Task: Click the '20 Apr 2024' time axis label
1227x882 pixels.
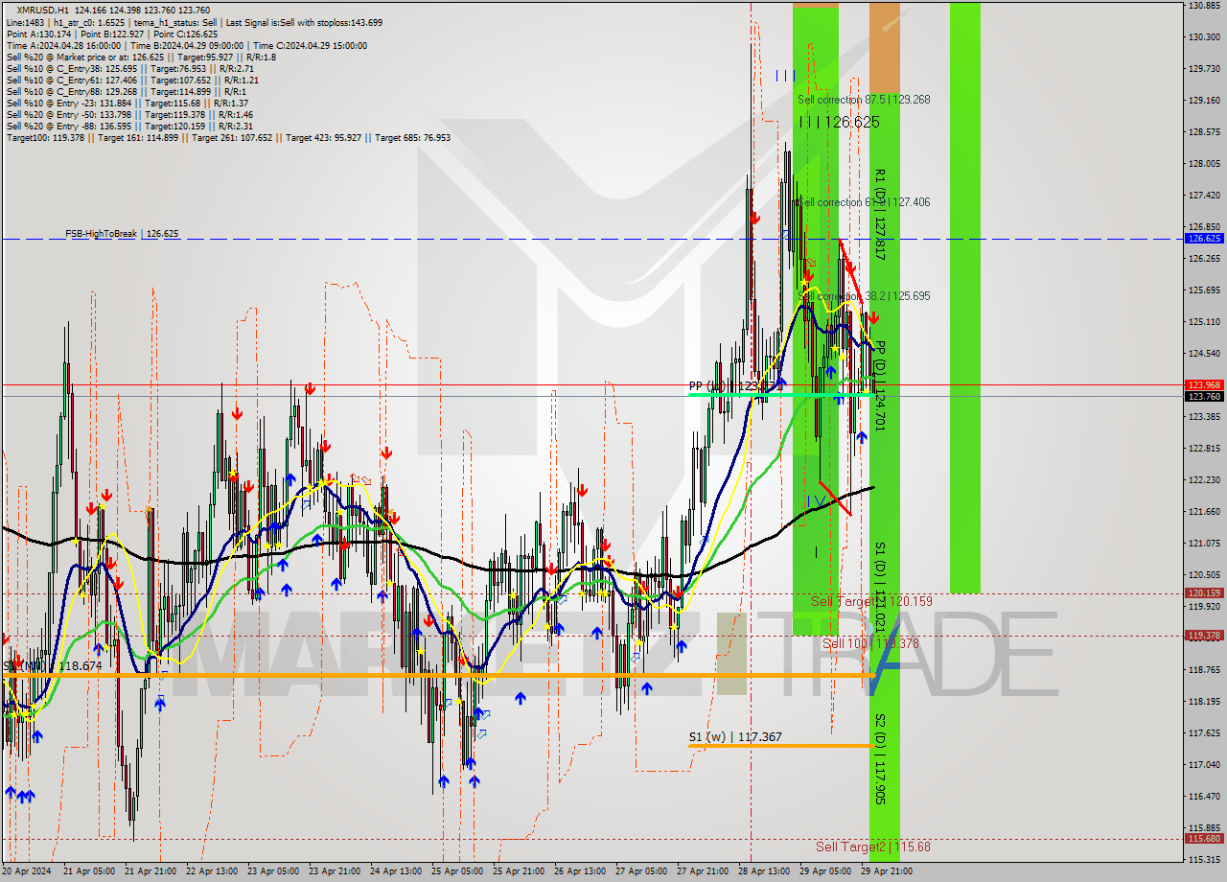Action: click(x=27, y=871)
